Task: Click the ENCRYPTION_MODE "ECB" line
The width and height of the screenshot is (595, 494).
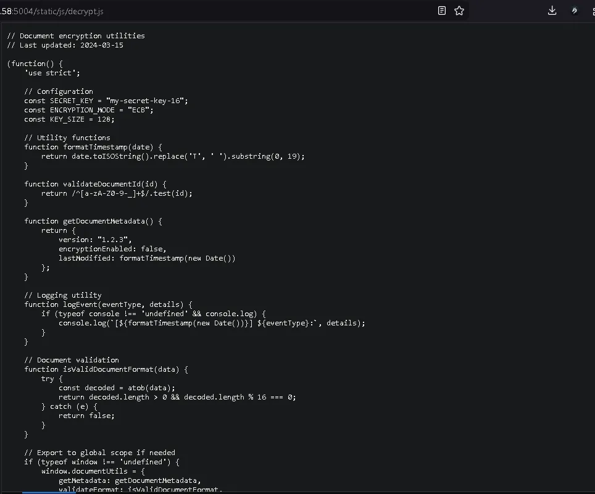Action: coord(88,110)
